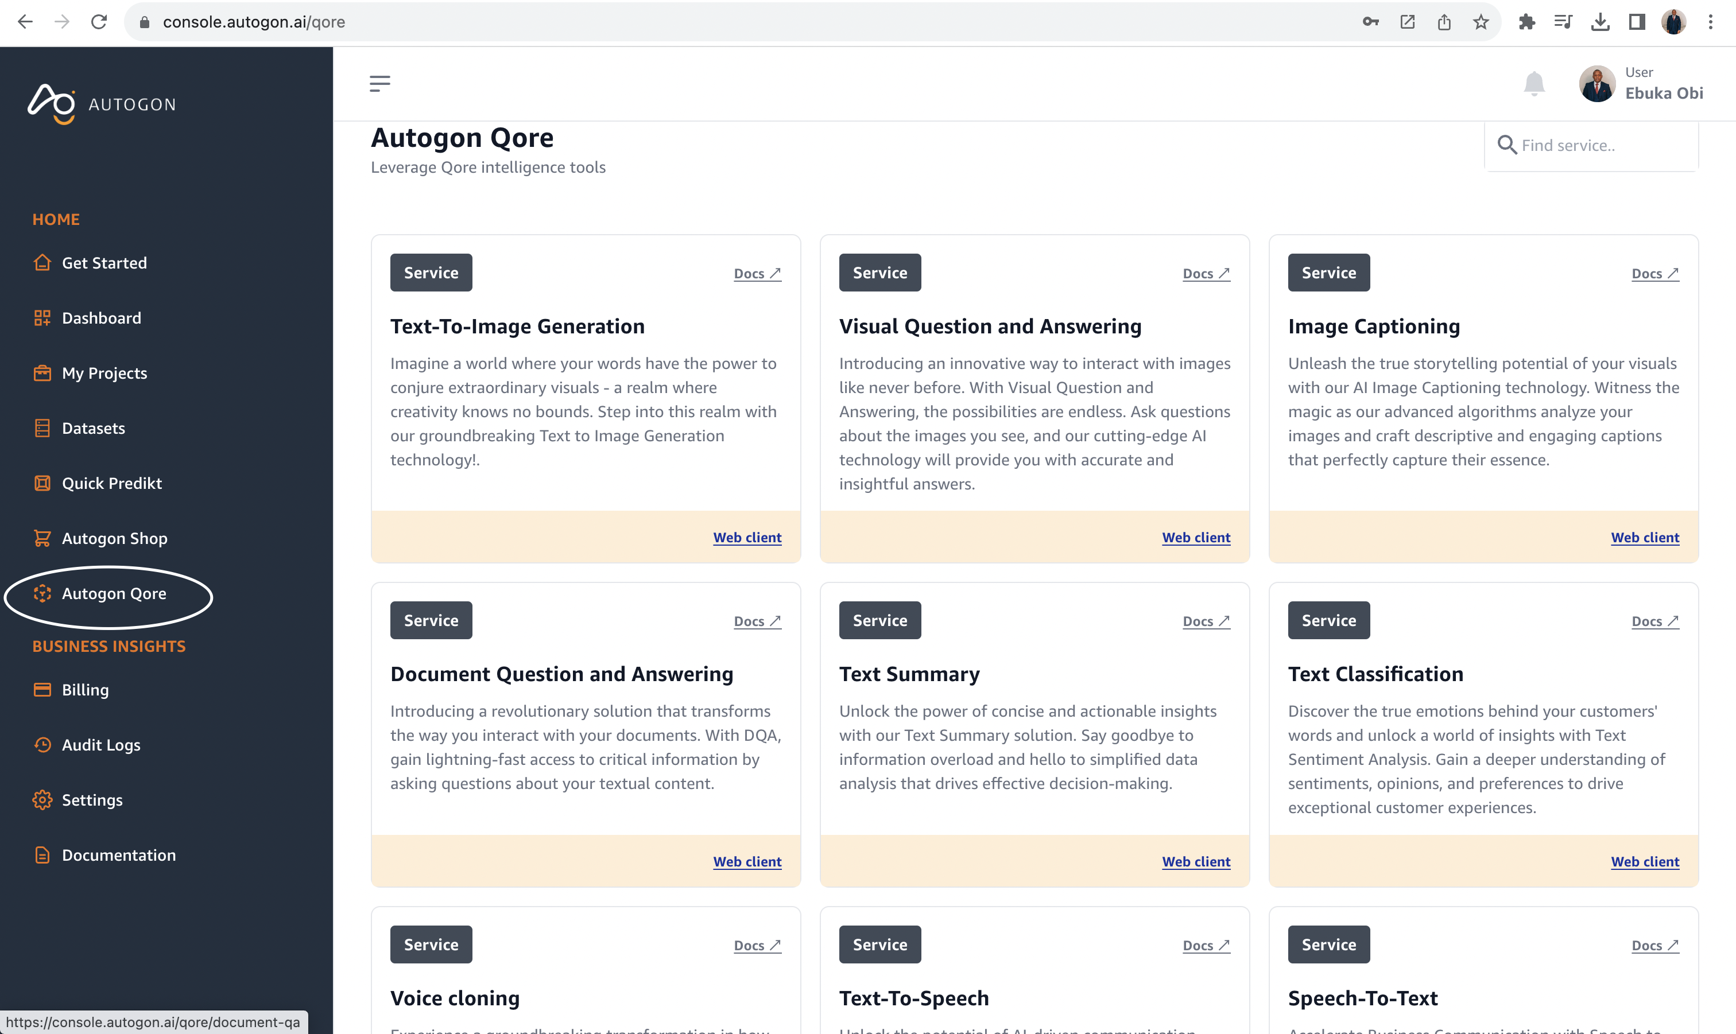Screen dimensions: 1736x1034
Task: Open Datasets in the sidebar
Action: coord(94,428)
